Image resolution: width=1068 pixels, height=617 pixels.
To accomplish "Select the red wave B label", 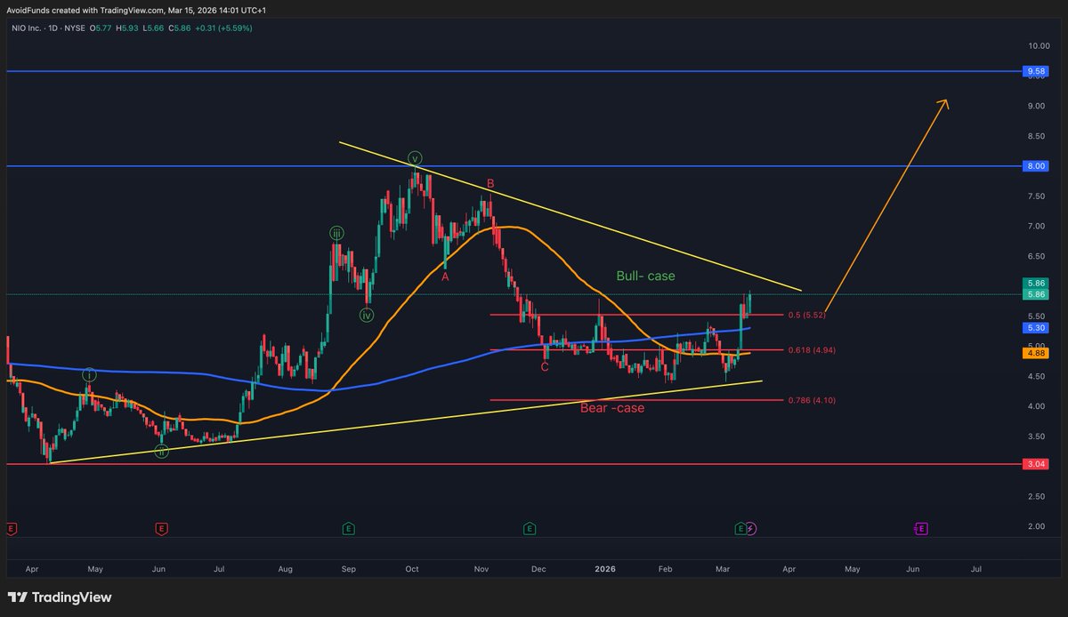I will pos(489,184).
